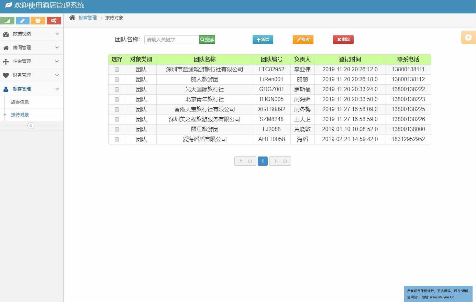Go to 下一页 next page
This screenshot has width=476, height=302.
pyautogui.click(x=280, y=161)
